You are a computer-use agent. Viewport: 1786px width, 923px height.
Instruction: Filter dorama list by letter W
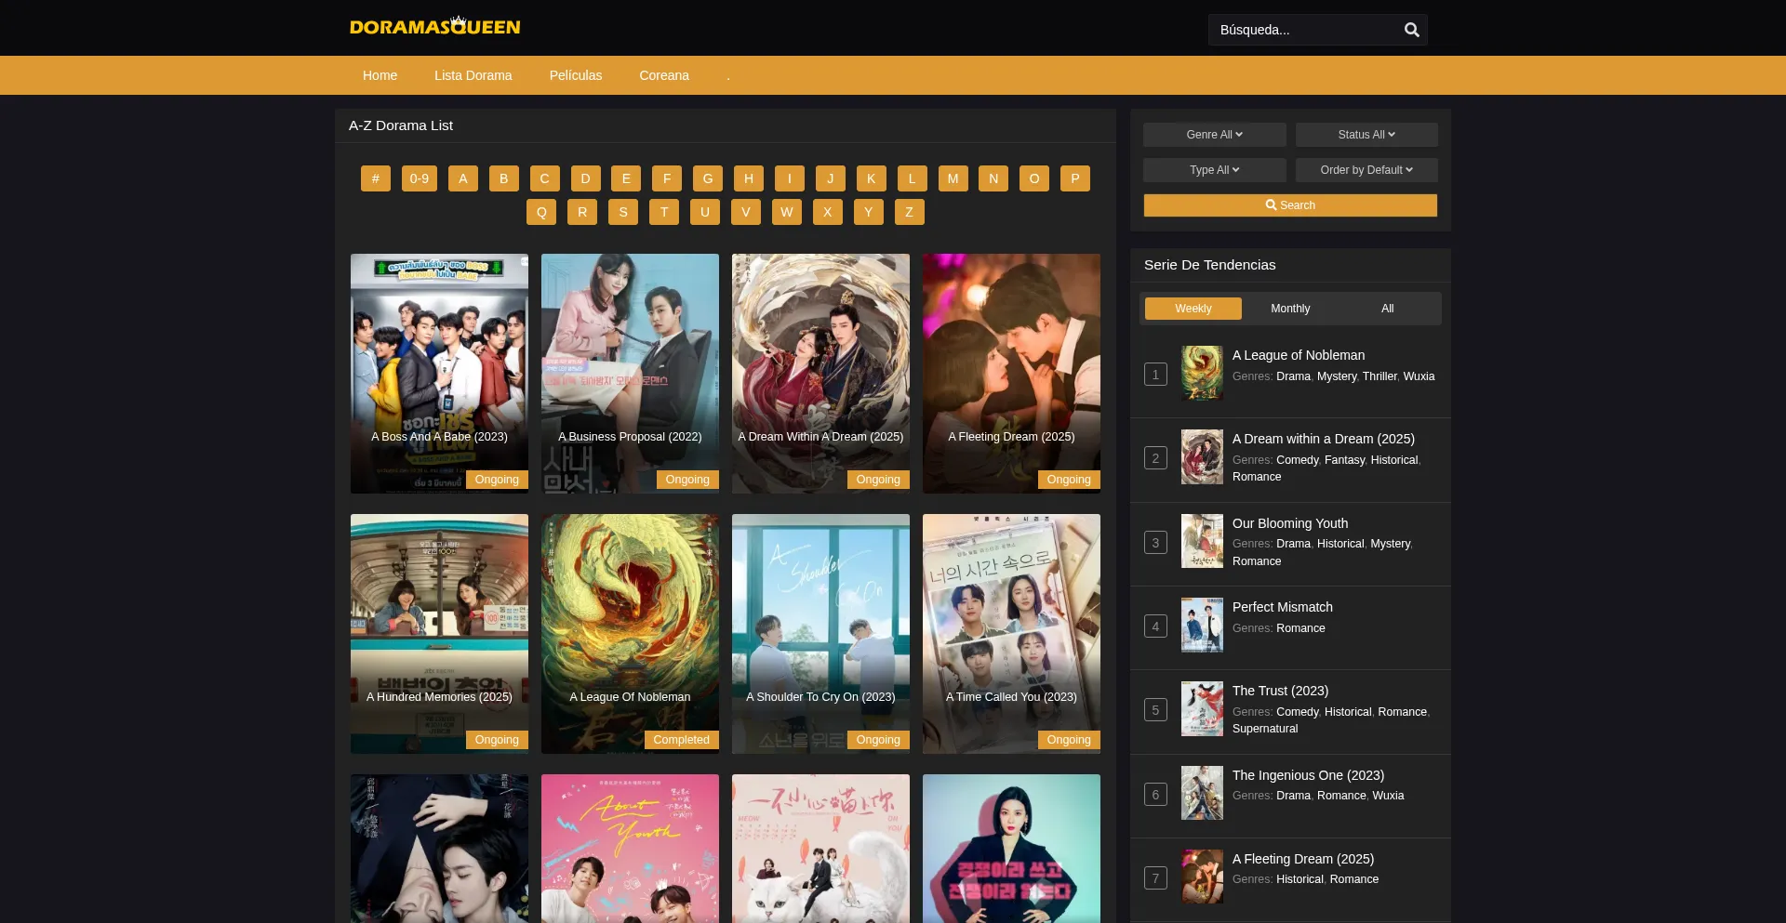pyautogui.click(x=787, y=212)
